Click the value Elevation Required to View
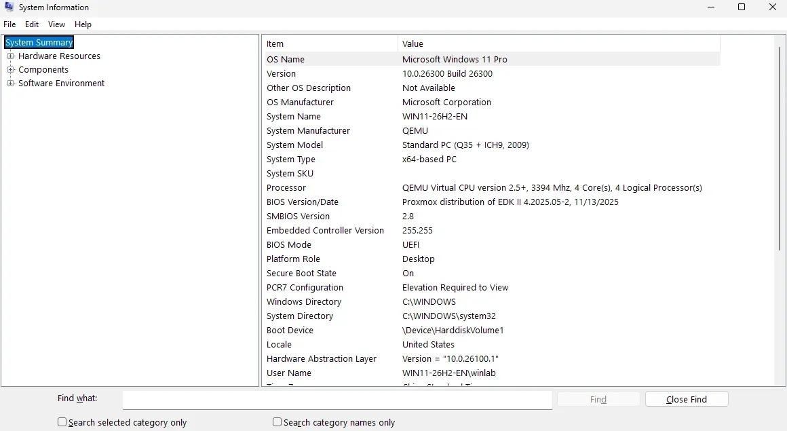Image resolution: width=787 pixels, height=431 pixels. 455,287
